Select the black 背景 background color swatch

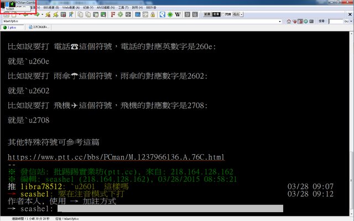217,14
